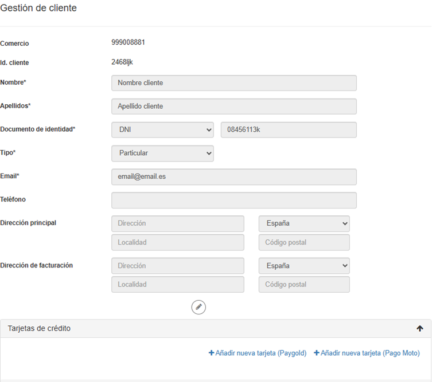
Task: Click Código postal field under Dirección de facturación
Action: coord(304,285)
